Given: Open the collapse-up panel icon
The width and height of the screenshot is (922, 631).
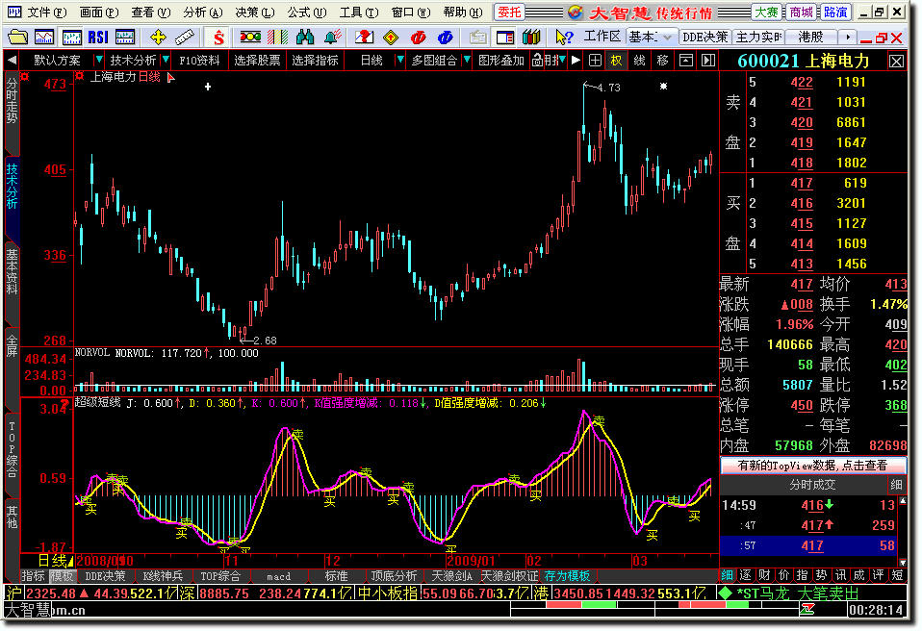Looking at the screenshot, I should pyautogui.click(x=685, y=61).
